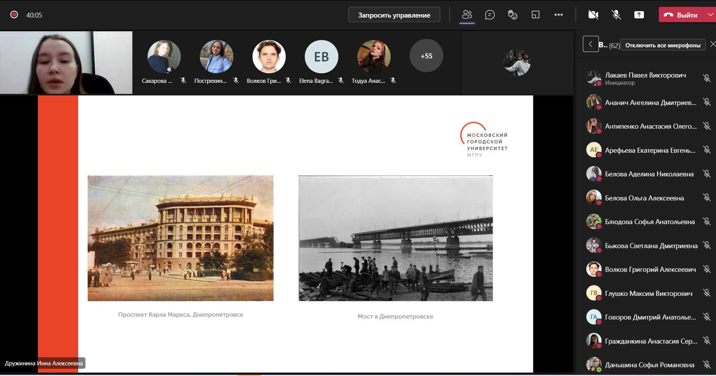Turn on the camera

pos(593,15)
